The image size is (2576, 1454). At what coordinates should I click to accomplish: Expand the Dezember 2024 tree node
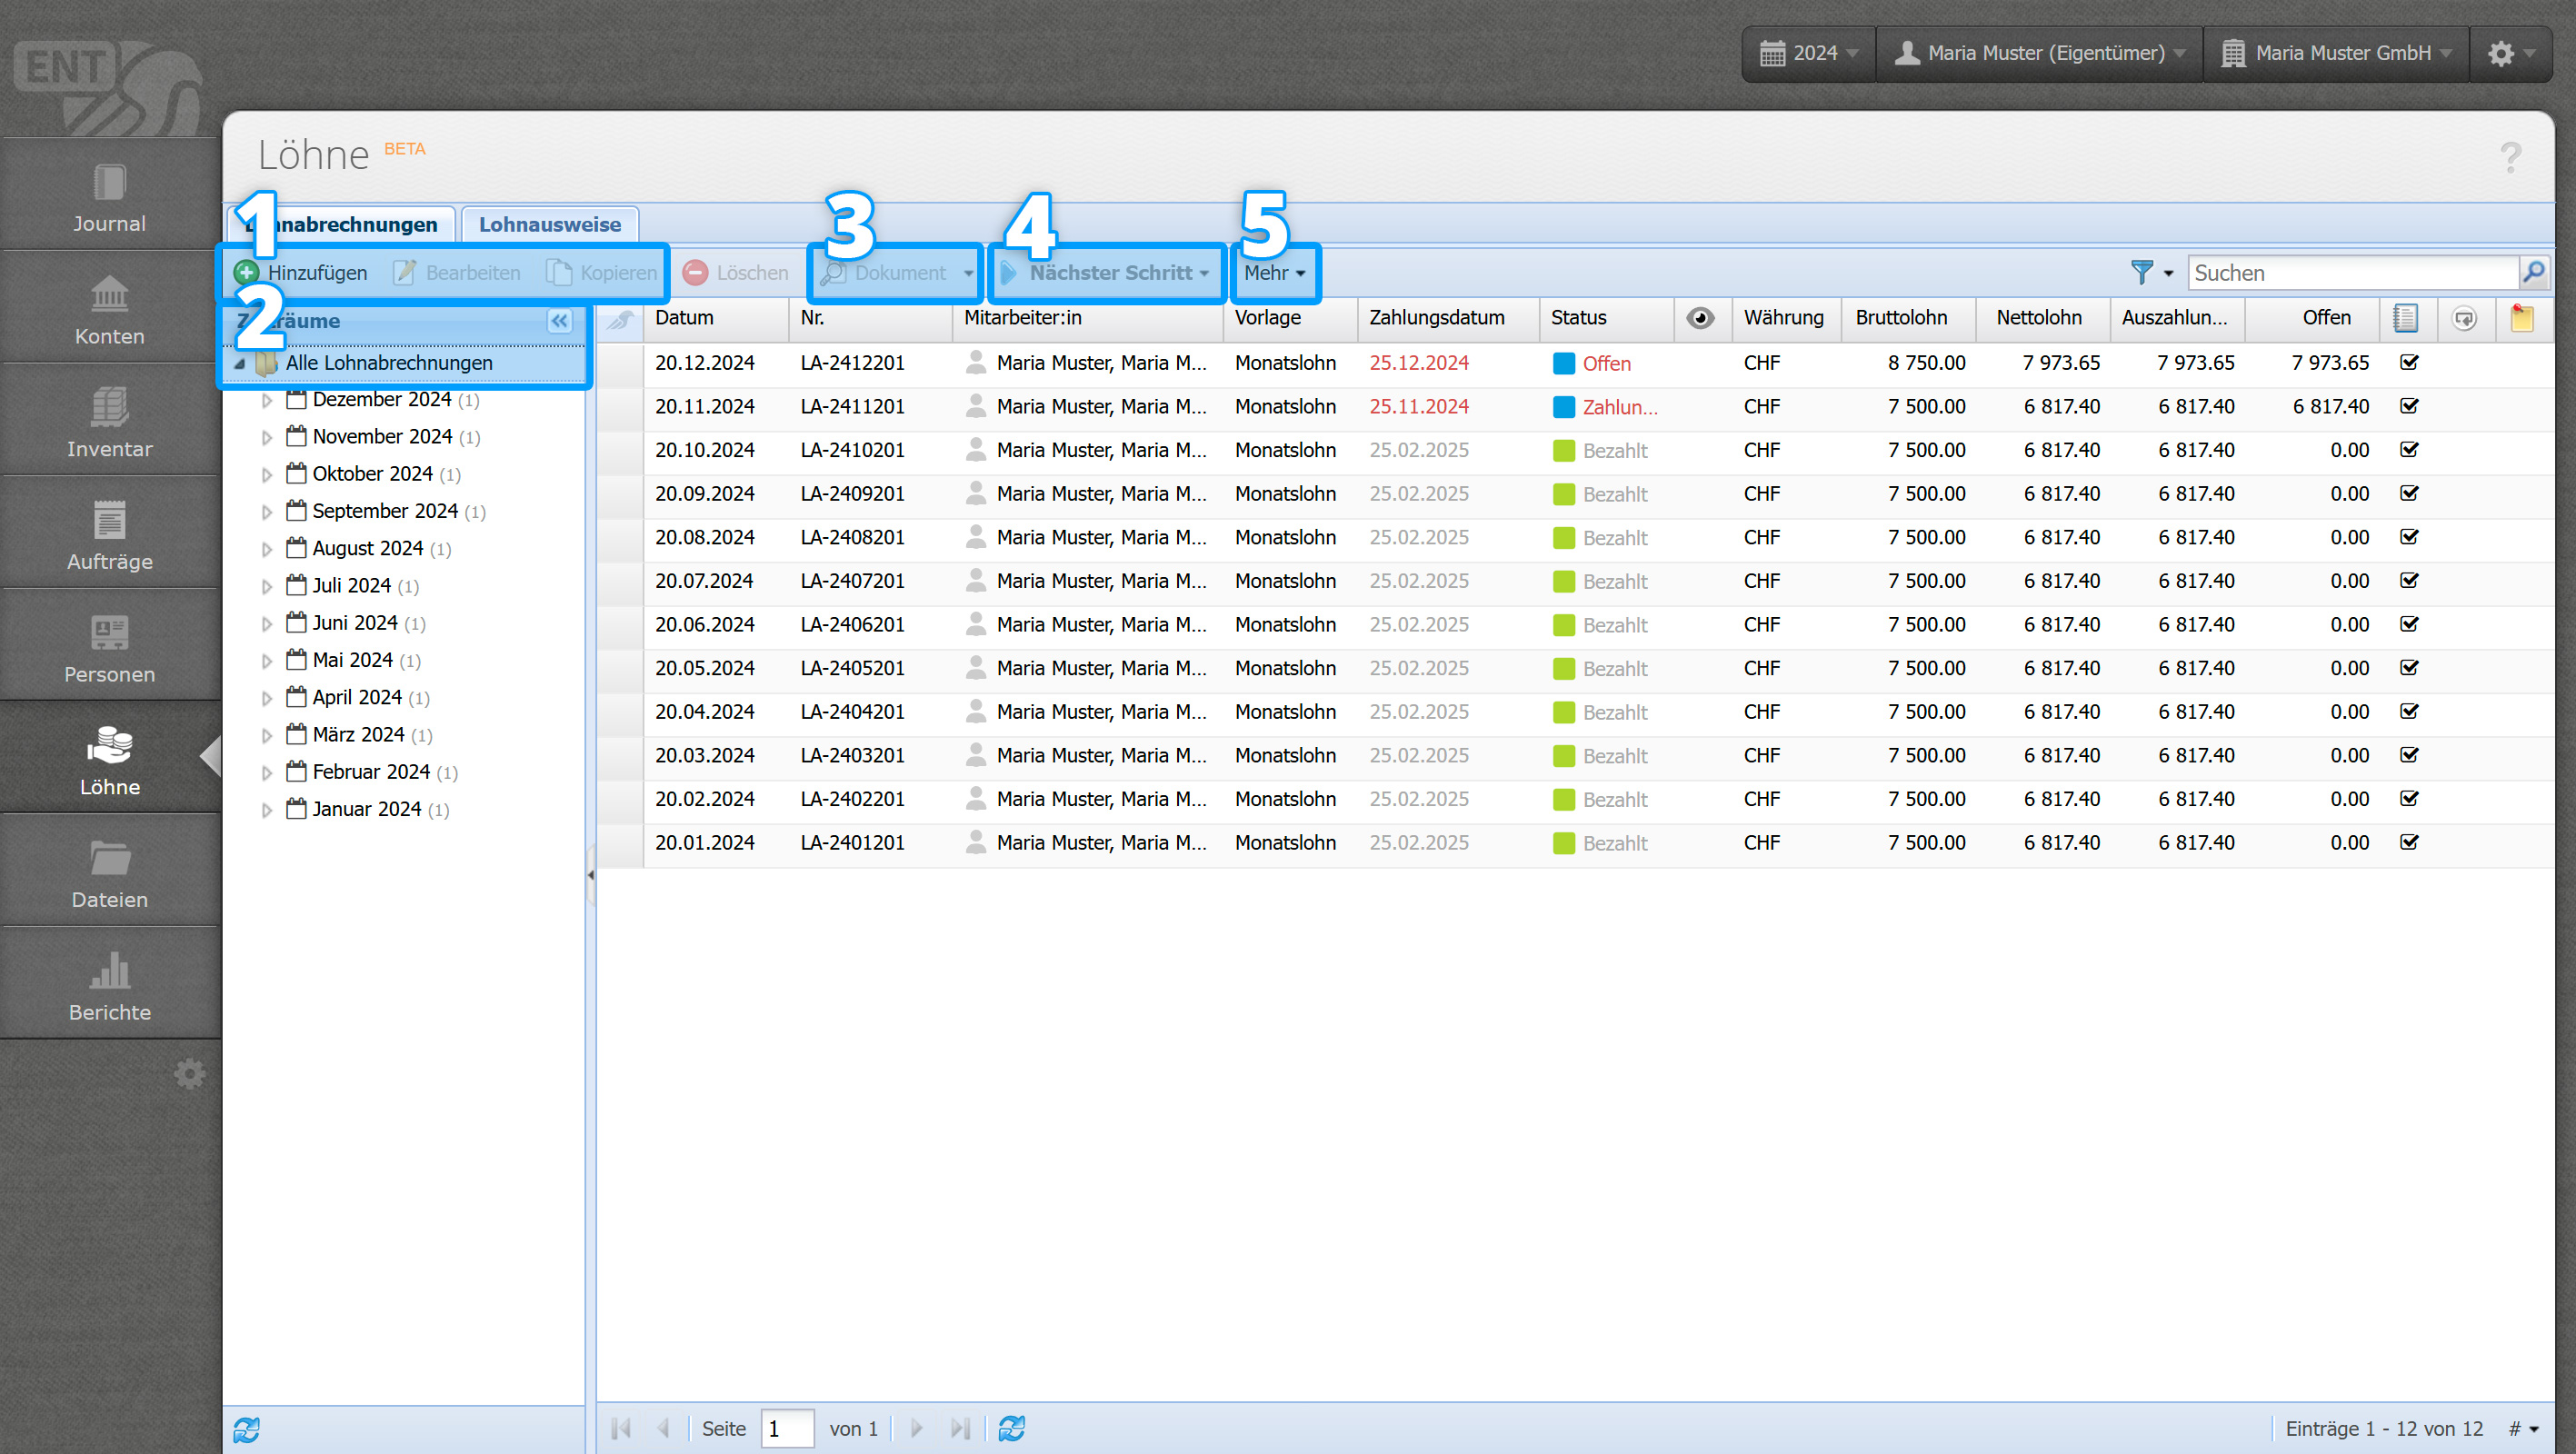click(x=267, y=400)
